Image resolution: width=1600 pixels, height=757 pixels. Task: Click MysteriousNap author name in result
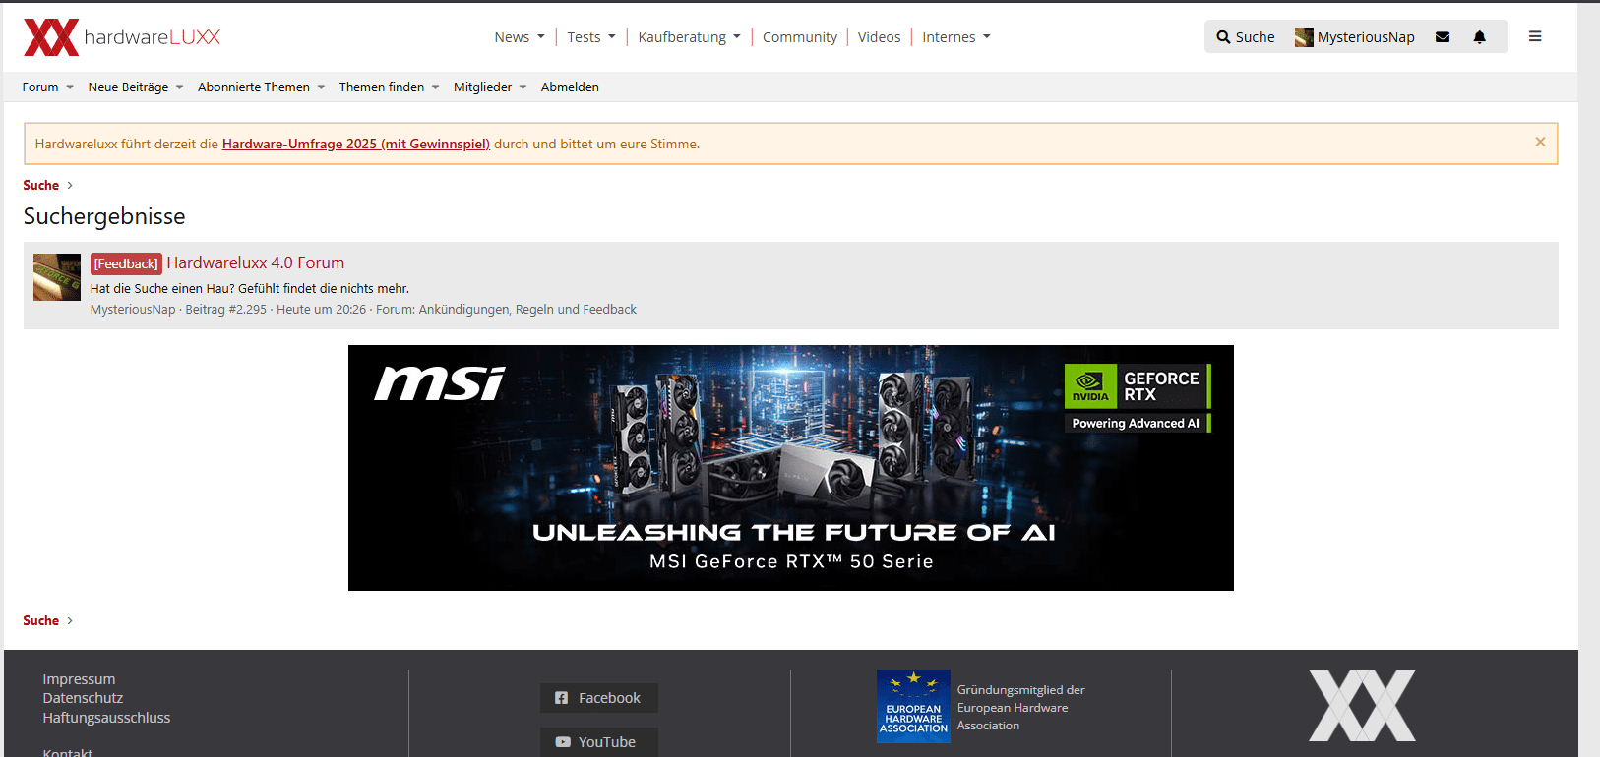[133, 310]
